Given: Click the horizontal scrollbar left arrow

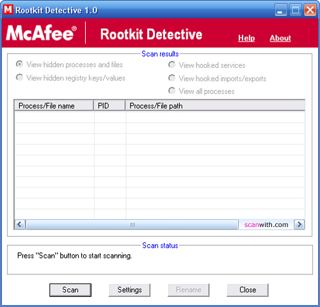Looking at the screenshot, I should [20, 224].
